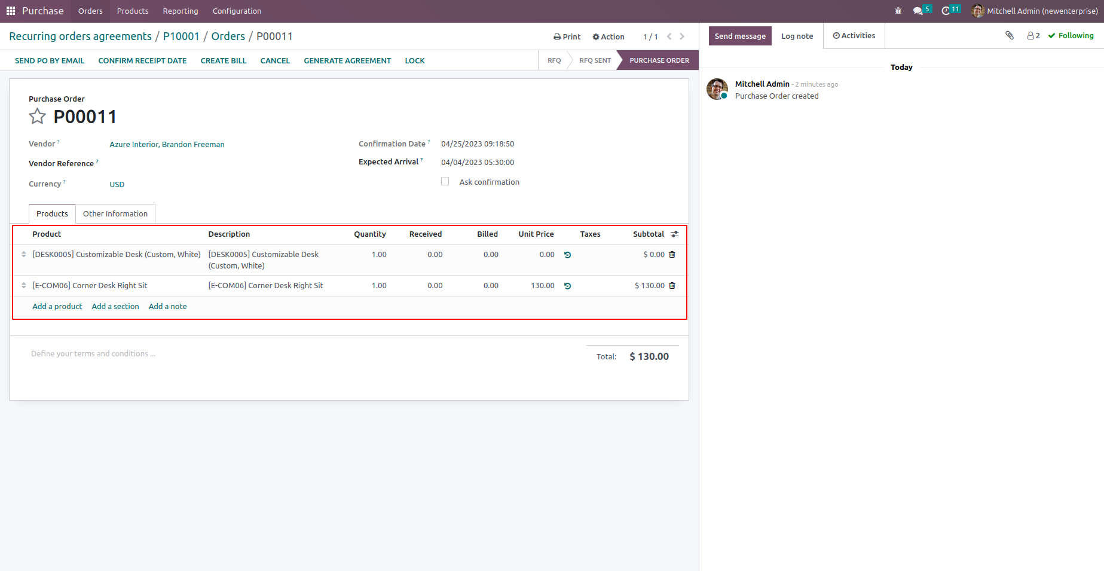Delete the Customizable Desk order line
The width and height of the screenshot is (1104, 571).
coord(672,255)
